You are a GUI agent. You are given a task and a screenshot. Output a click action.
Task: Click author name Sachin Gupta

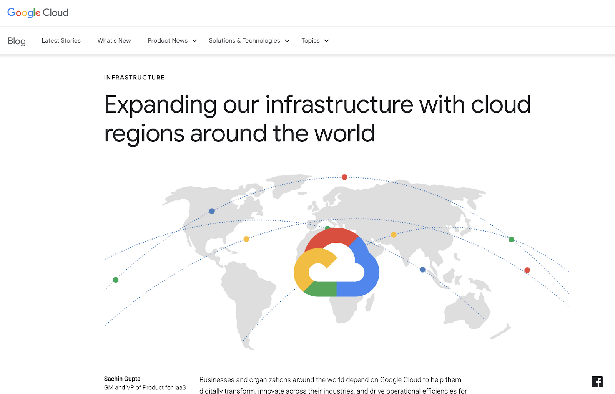coord(122,379)
